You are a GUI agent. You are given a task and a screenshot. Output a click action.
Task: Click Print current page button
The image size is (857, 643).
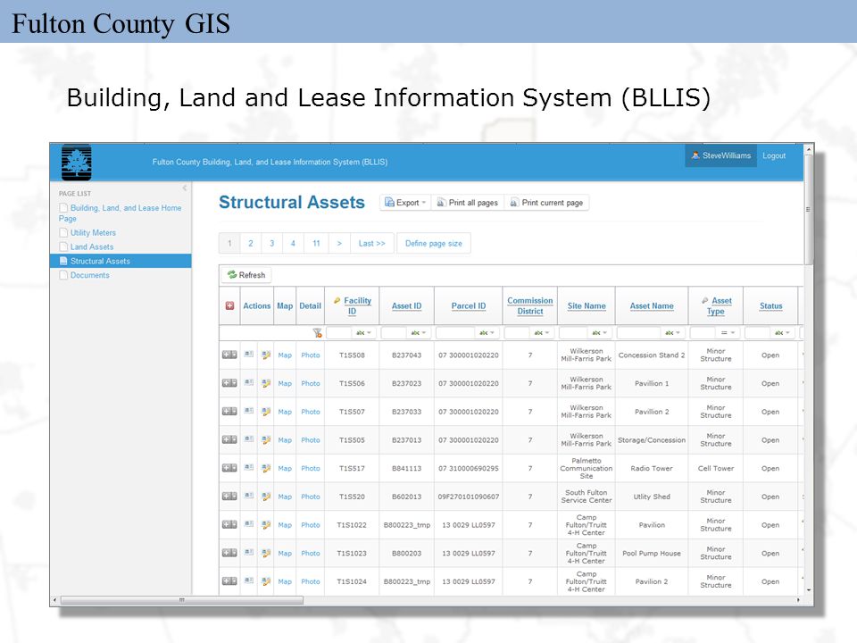546,203
